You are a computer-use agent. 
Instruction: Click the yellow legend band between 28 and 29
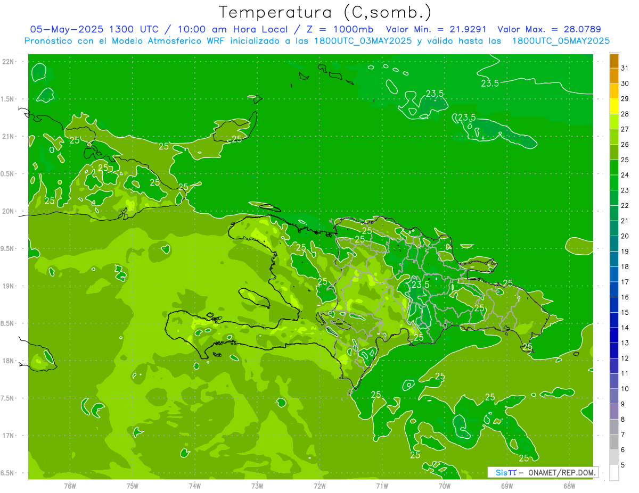(x=614, y=106)
